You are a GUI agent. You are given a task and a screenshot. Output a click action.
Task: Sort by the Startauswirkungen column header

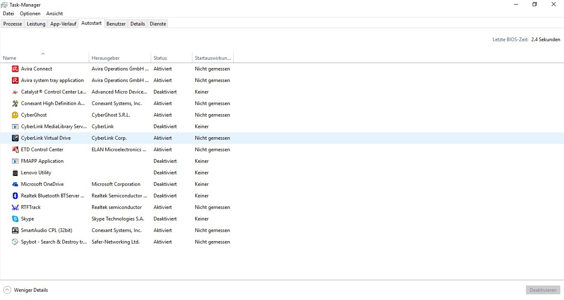[213, 57]
